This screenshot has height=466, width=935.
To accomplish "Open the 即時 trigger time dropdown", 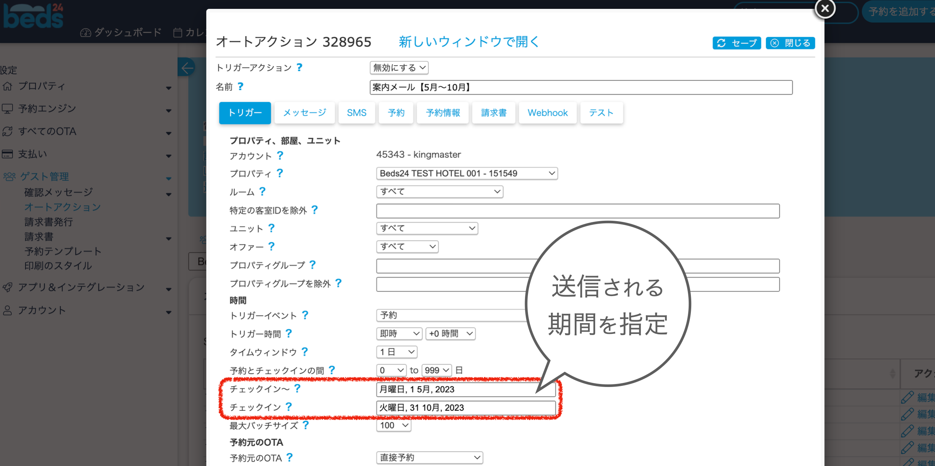I will click(399, 334).
